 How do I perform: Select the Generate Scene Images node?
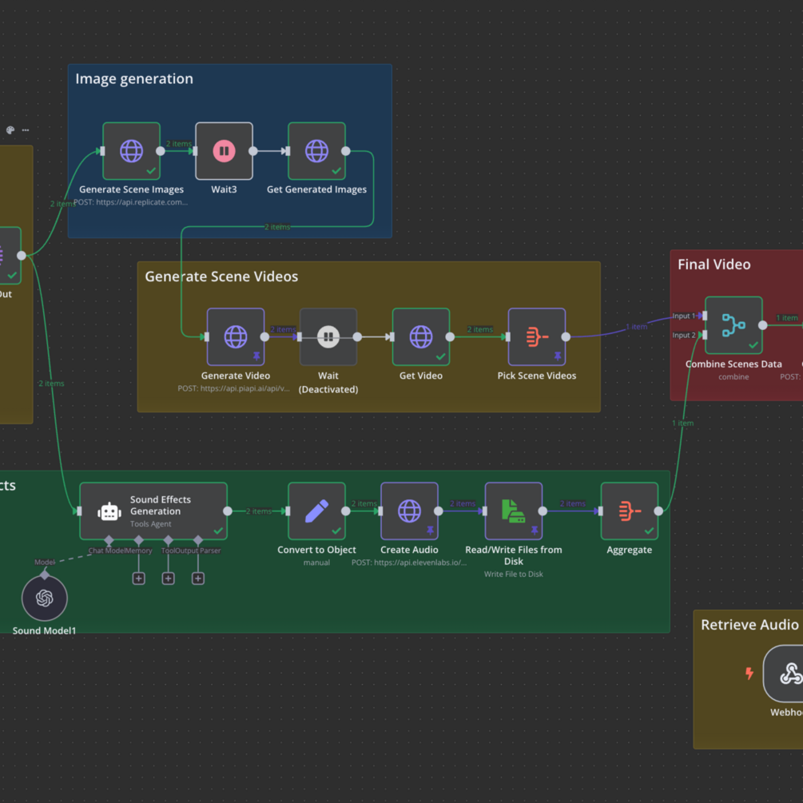pos(131,151)
